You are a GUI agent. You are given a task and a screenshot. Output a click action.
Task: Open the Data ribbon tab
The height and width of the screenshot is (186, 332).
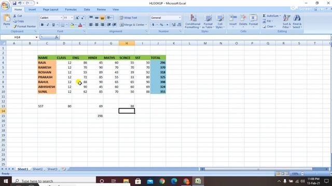87,9
